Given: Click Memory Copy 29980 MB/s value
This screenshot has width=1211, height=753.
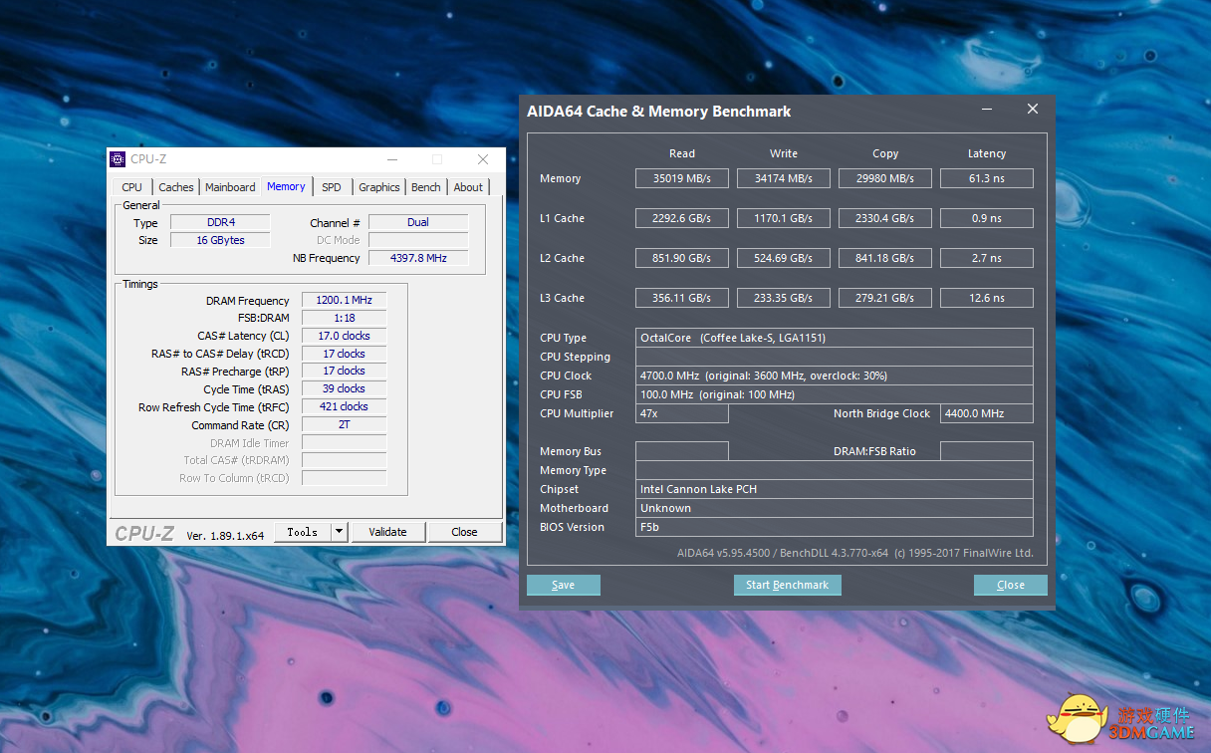Looking at the screenshot, I should 885,178.
